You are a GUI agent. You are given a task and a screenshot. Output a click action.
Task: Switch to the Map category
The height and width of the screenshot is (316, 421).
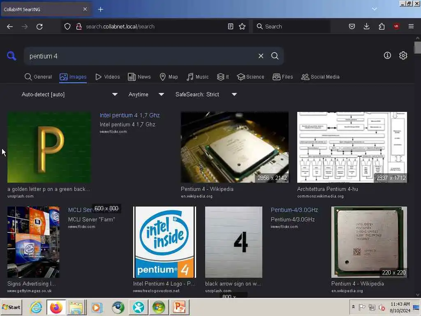(169, 77)
